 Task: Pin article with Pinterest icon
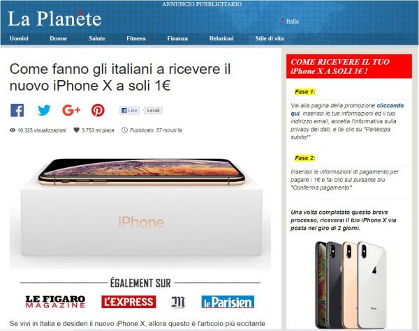click(98, 110)
